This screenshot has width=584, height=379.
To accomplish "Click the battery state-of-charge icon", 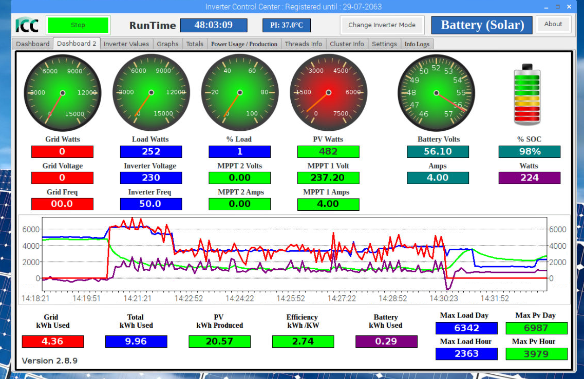I will 527,94.
